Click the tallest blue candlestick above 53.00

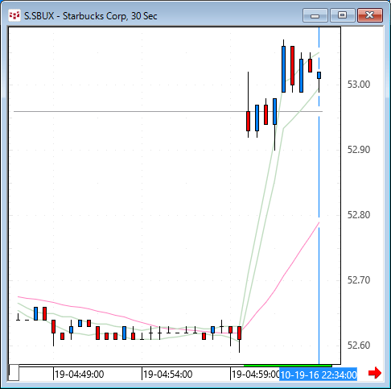[283, 69]
